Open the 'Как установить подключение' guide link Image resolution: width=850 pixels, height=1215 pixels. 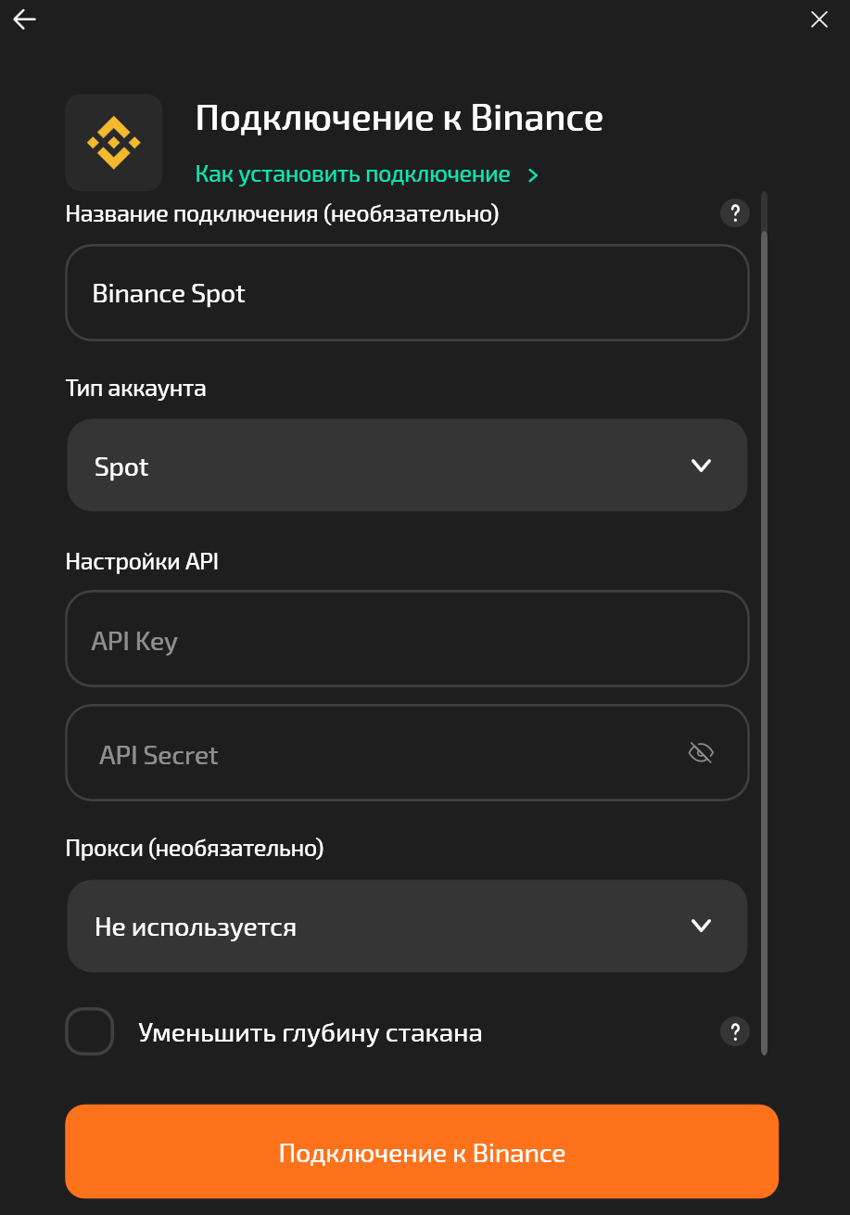coord(352,174)
